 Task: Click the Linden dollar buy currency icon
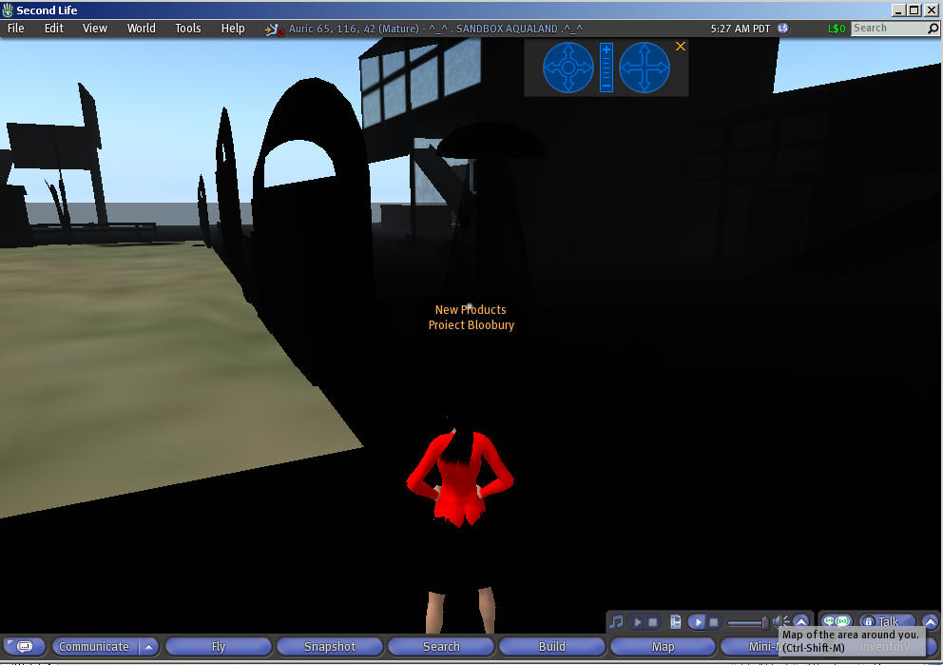(783, 29)
